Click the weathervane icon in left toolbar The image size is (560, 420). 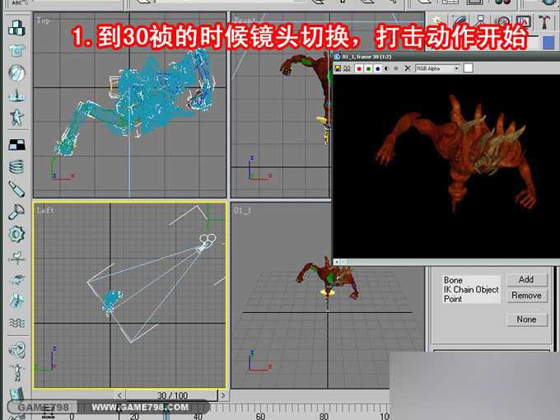(x=16, y=257)
